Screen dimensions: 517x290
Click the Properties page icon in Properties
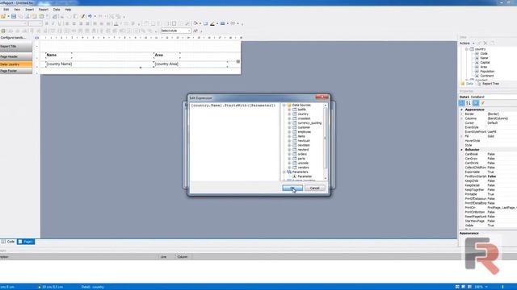pos(476,103)
